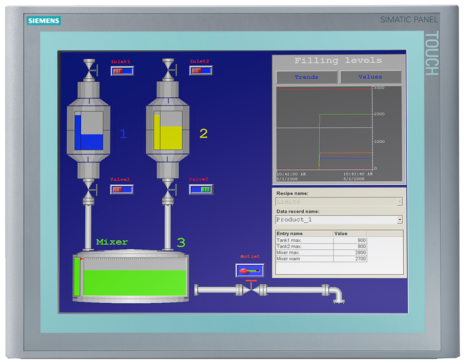Click the blue number 1 label
The image size is (465, 364).
[x=124, y=134]
